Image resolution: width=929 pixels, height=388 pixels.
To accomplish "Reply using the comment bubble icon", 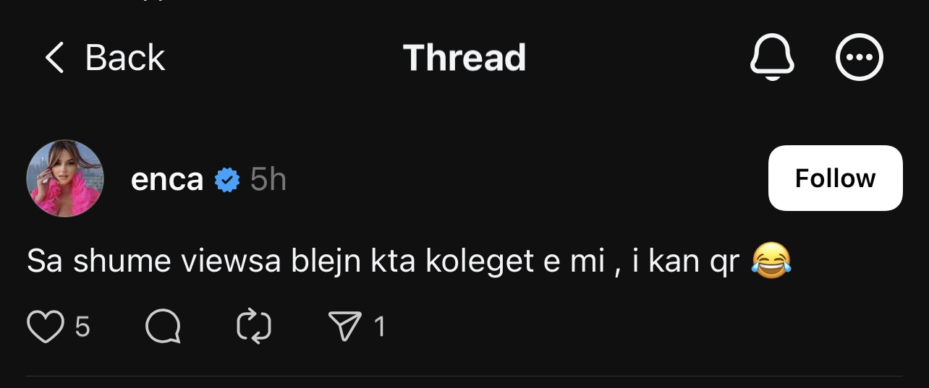I will click(163, 327).
